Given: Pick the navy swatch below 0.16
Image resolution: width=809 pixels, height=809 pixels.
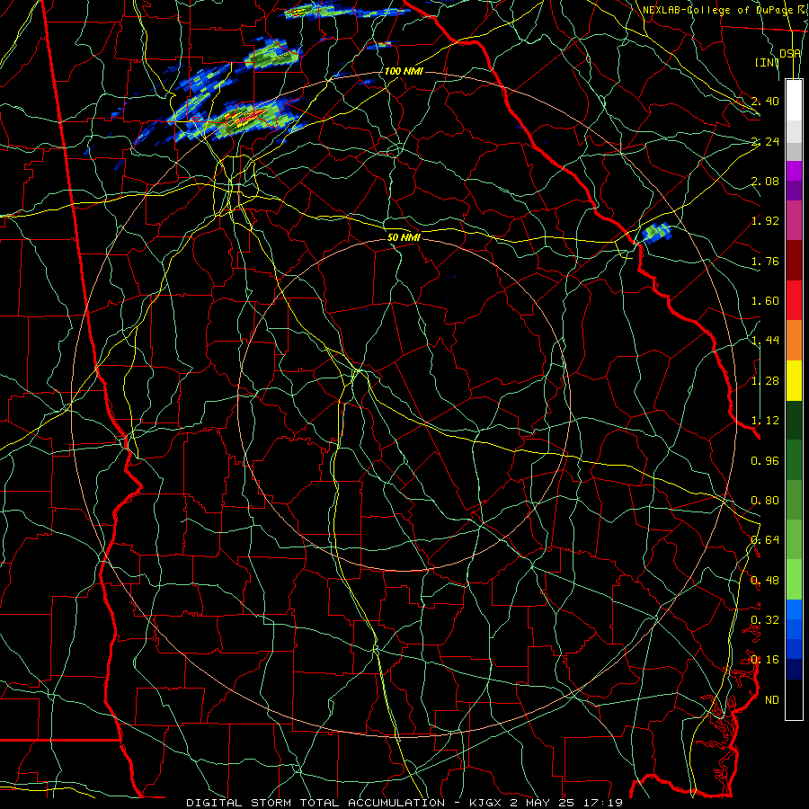Looking at the screenshot, I should [x=794, y=670].
